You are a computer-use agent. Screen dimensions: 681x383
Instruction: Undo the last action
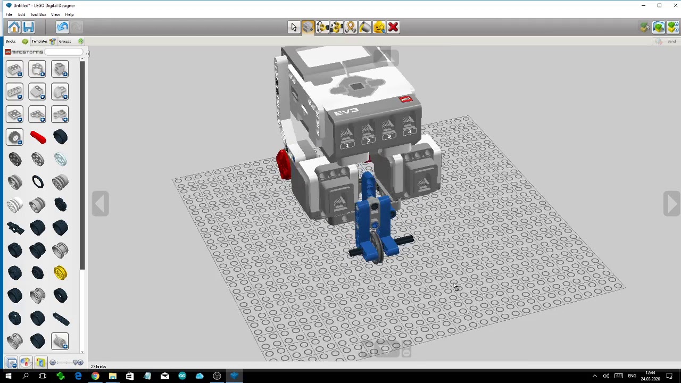tap(62, 27)
